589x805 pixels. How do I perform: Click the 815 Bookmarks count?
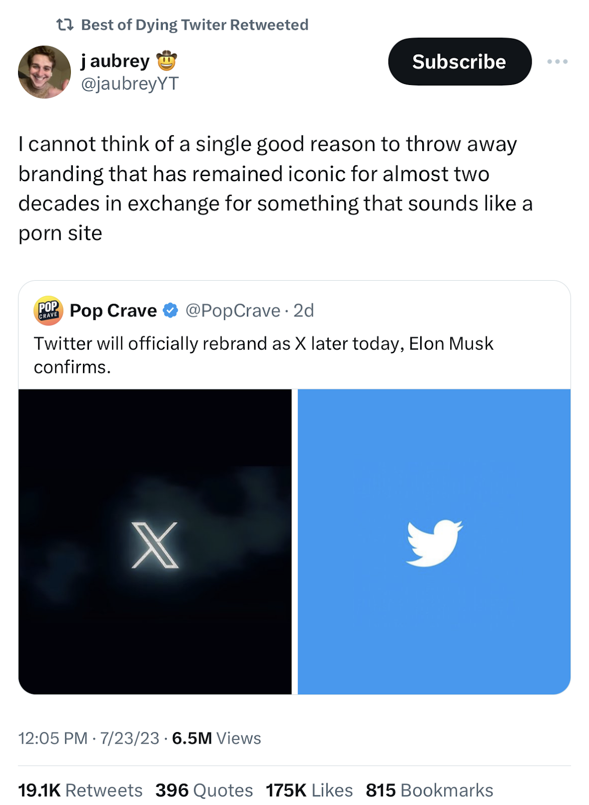click(x=429, y=790)
